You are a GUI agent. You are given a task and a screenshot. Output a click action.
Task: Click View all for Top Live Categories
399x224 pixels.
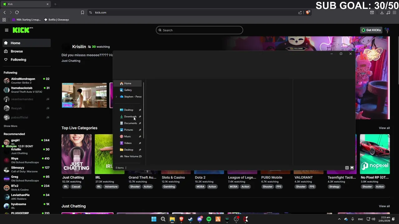coord(384,128)
